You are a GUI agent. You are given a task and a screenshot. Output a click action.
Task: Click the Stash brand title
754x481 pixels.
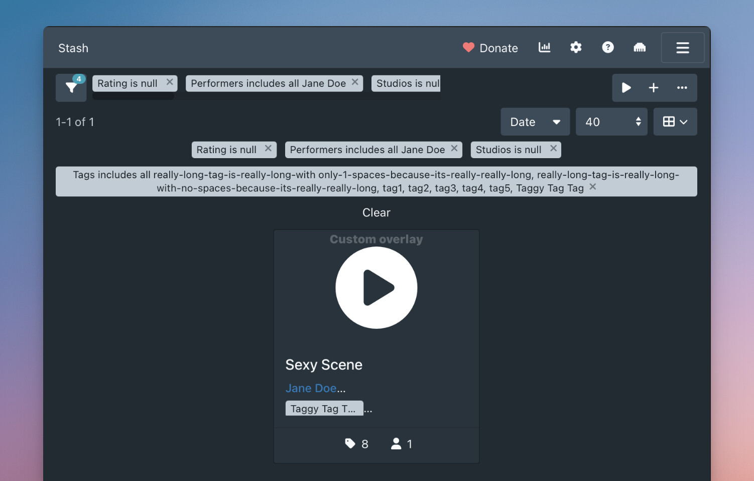click(73, 48)
